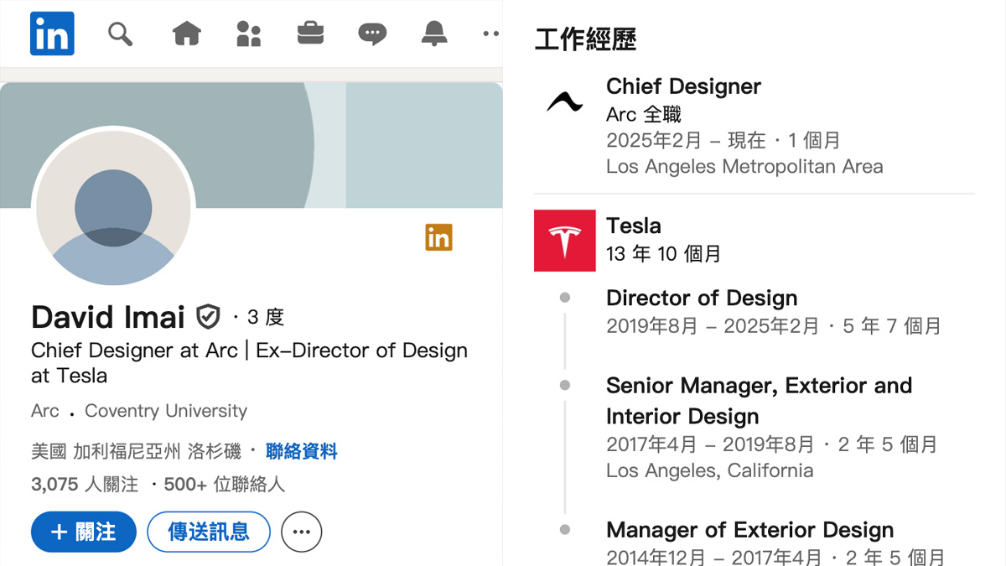Viewport: 1006px width, 566px height.
Task: Open Notifications bell icon
Action: click(433, 34)
